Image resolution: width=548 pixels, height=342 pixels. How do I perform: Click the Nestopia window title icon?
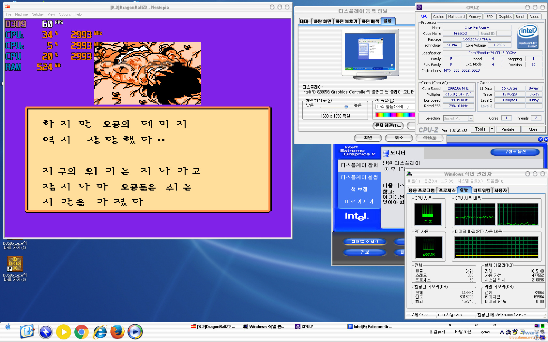8,7
